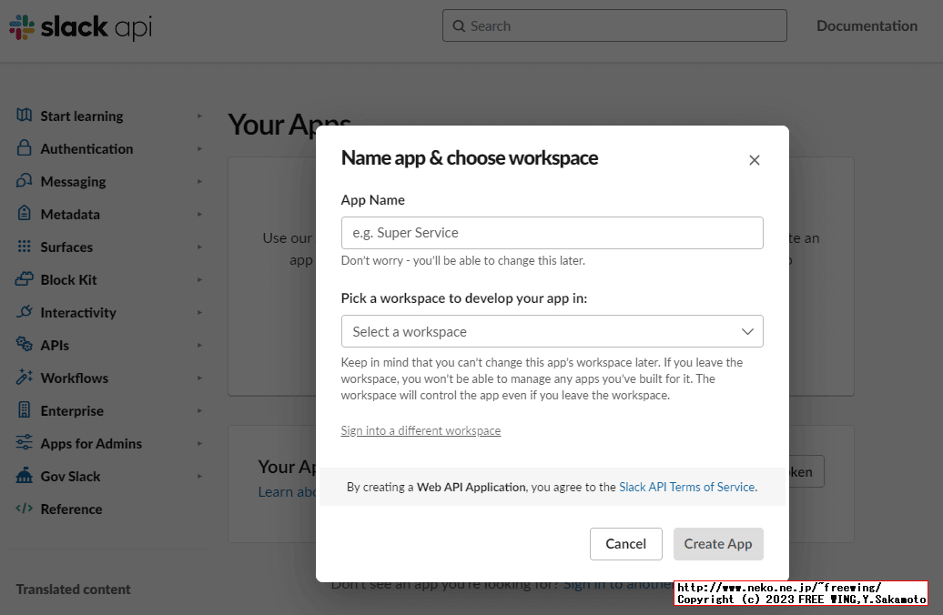
Task: Open Apps for Admins sidebar item
Action: pyautogui.click(x=91, y=443)
